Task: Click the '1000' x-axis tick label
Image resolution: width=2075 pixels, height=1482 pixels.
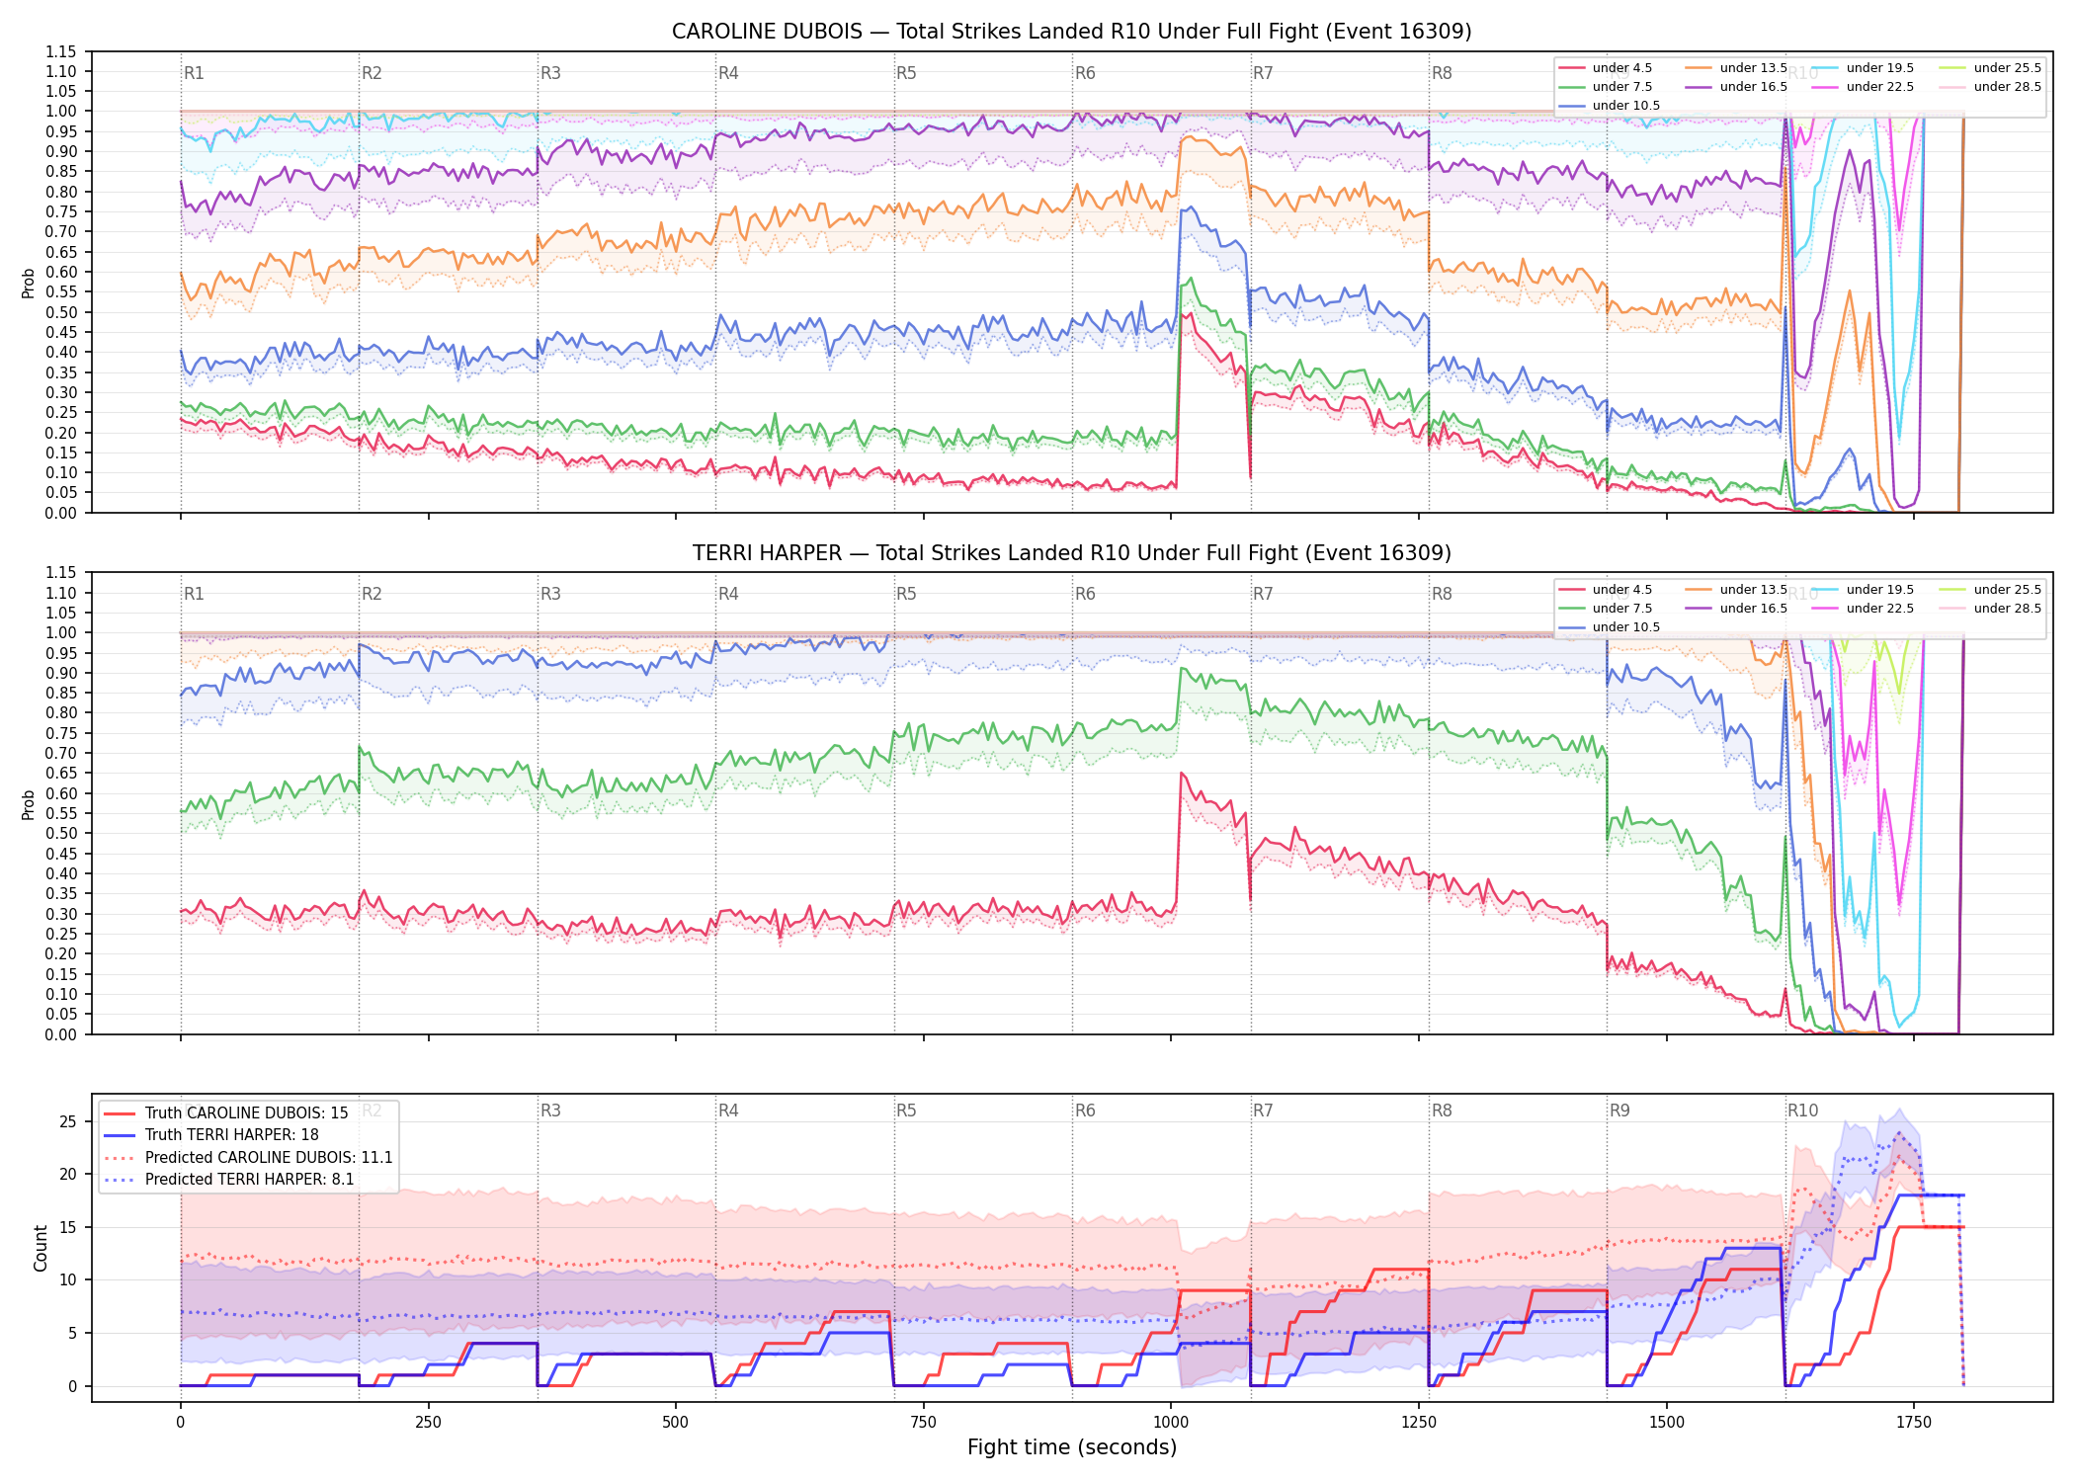Action: (1171, 1423)
